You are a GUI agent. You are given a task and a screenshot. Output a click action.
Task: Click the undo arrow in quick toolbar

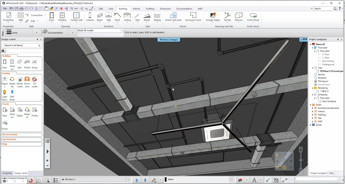26,8
